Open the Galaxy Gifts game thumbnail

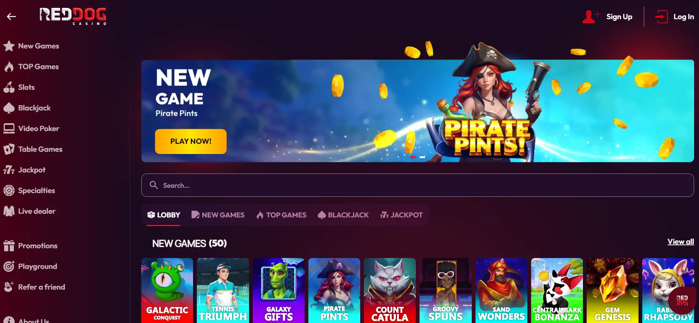click(x=279, y=290)
